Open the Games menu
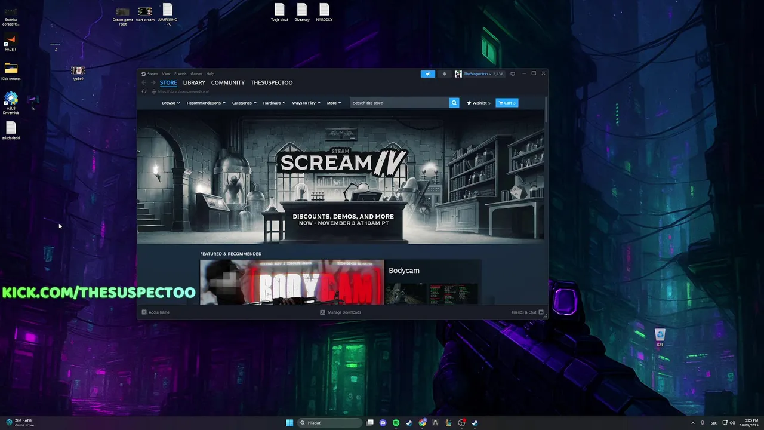Screen dimensions: 764x430 (x=196, y=74)
